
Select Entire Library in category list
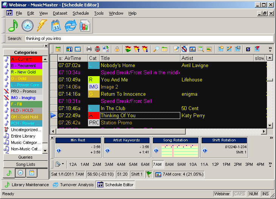click(x=23, y=136)
